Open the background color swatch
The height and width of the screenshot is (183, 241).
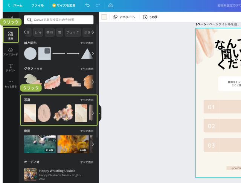tap(104, 17)
